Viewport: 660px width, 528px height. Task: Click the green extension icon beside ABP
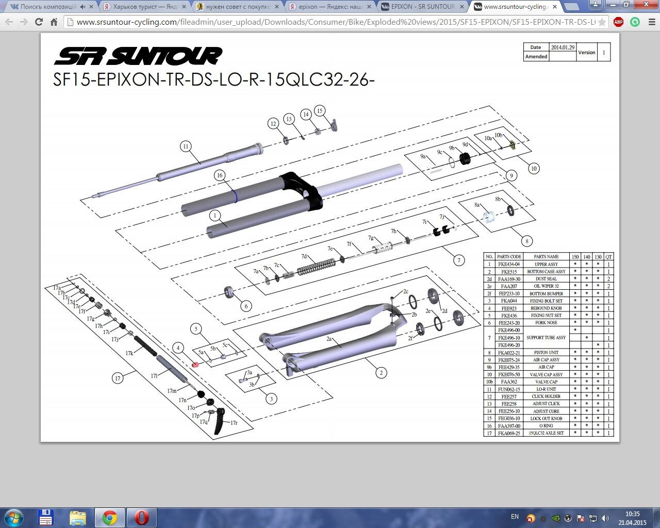(635, 22)
